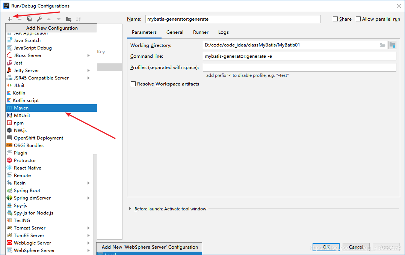
Task: Select the JavaScript Debug configuration type
Action: pos(51,48)
